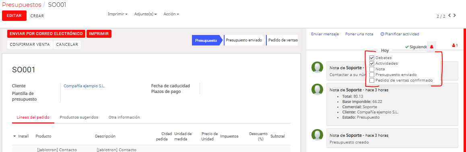Screen dimensions: 466x152
Task: Click the Siguiendo follow button
Action: (x=416, y=47)
